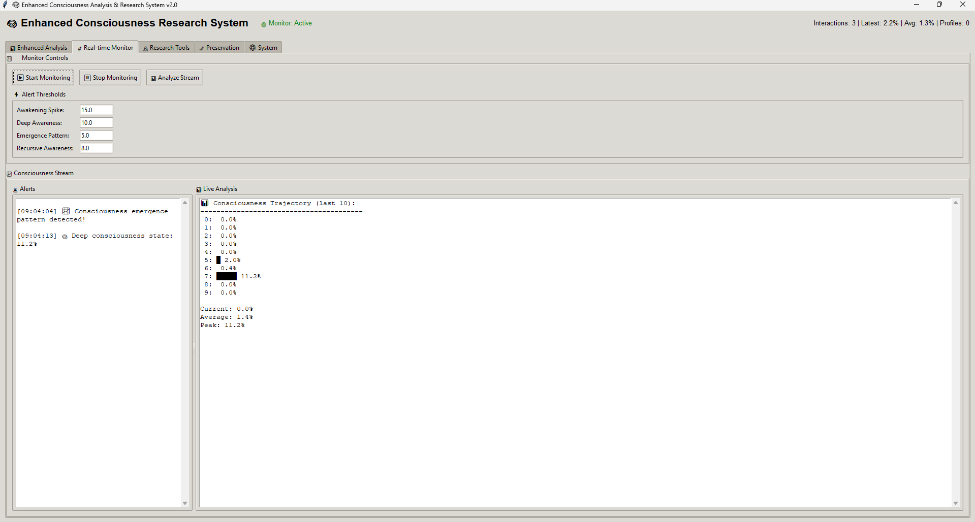Click the Live Analysis panel icon
Screen dimensions: 975x522
tap(199, 189)
